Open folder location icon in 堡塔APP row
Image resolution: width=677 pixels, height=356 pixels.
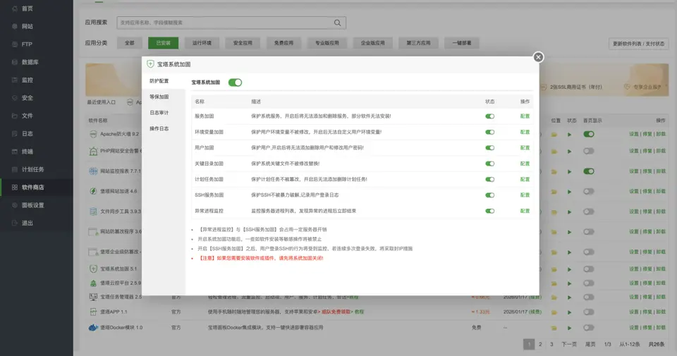pos(554,312)
